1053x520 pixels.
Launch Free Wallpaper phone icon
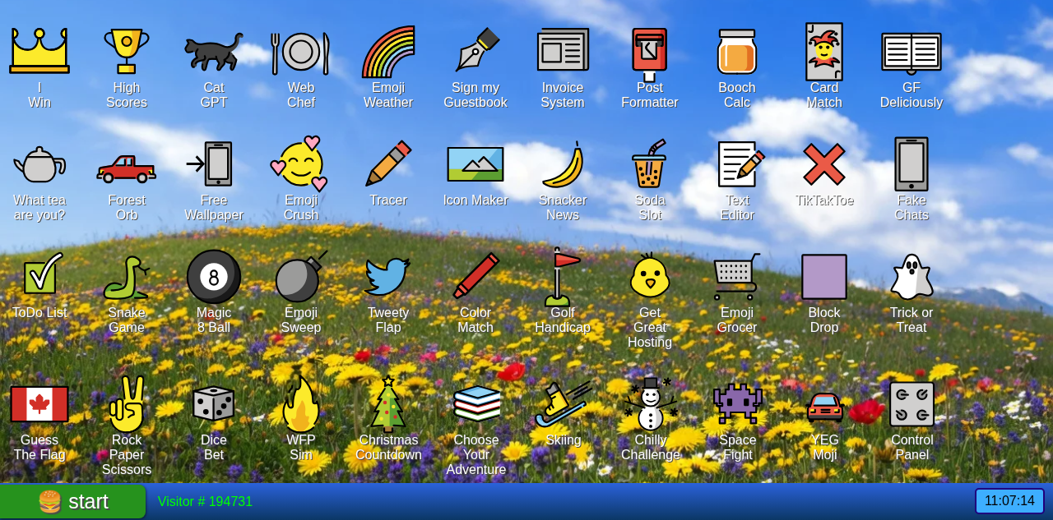[x=210, y=163]
